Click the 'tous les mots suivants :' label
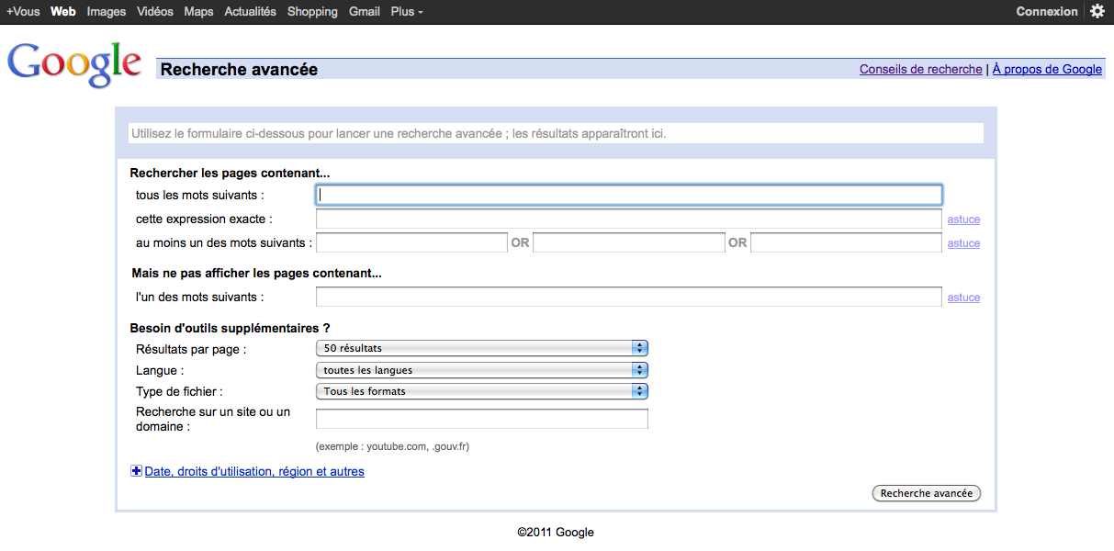Screen dimensions: 1114x551 pyautogui.click(x=200, y=195)
